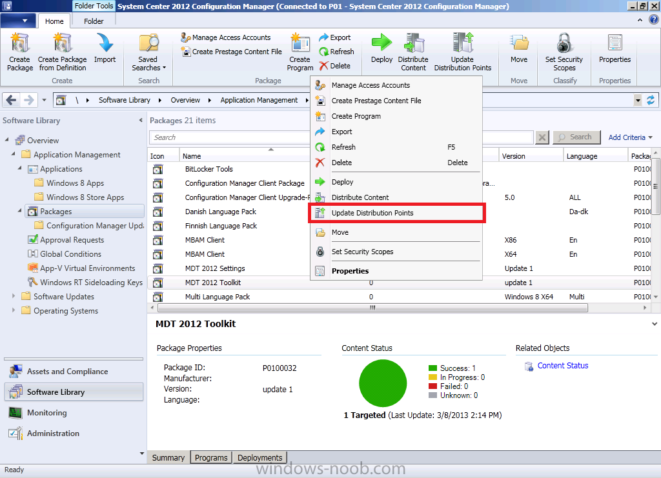Switch to the Programs tab
The width and height of the screenshot is (661, 478).
[211, 458]
